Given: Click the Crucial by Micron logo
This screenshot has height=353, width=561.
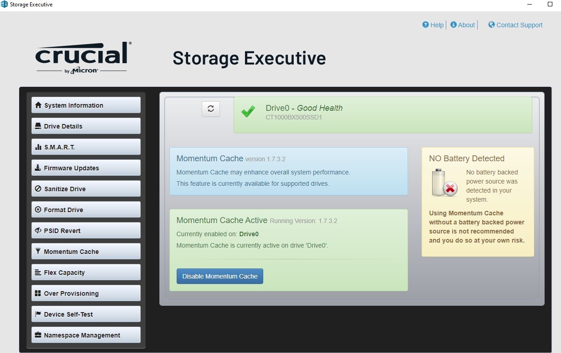Looking at the screenshot, I should (83, 57).
